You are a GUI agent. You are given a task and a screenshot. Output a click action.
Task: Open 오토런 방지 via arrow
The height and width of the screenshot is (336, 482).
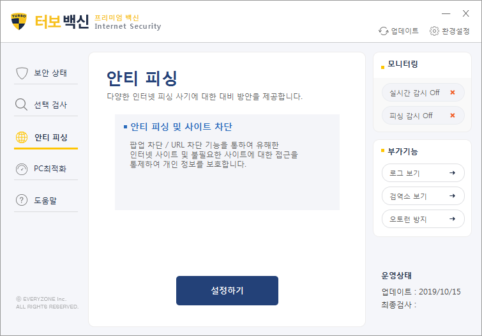[x=452, y=219]
